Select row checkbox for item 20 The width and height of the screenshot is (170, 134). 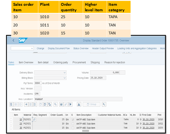click(x=11, y=124)
